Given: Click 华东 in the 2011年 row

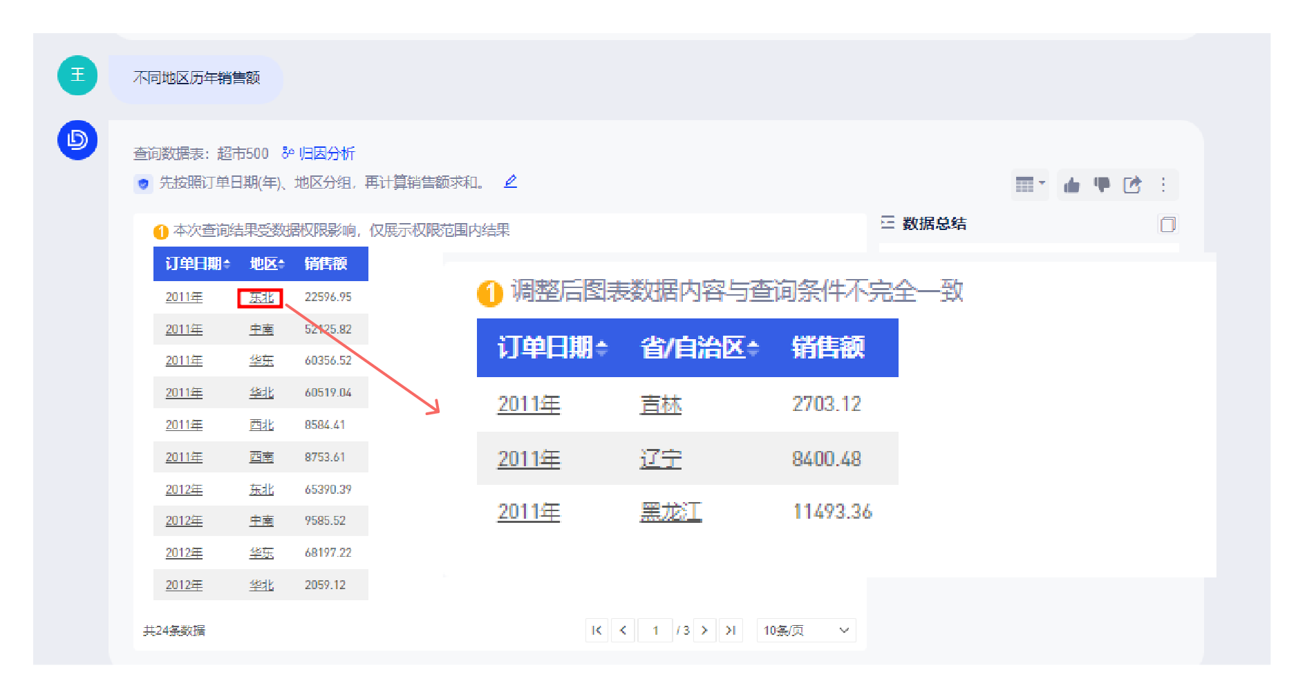Looking at the screenshot, I should coord(261,361).
